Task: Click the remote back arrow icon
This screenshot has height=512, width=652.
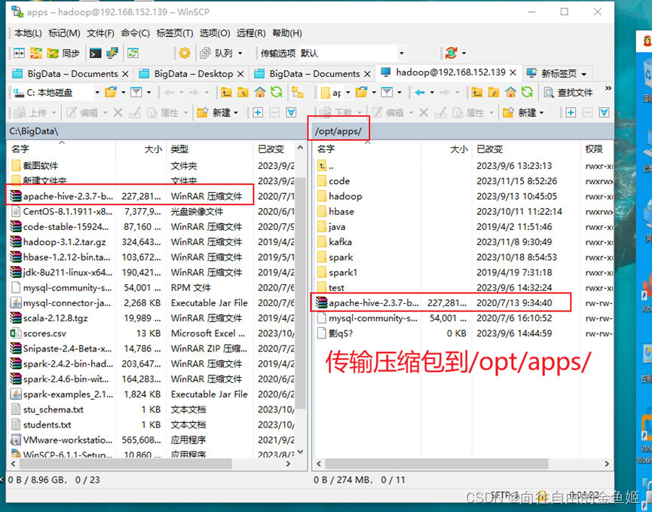Action: (420, 92)
